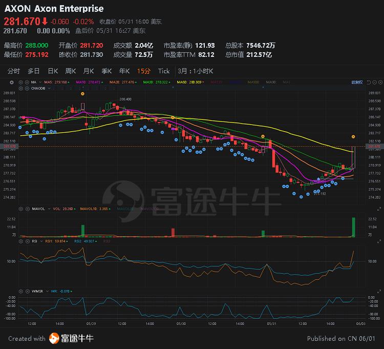
Task: Click the WR: -0.870 readout
Action: 61,291
